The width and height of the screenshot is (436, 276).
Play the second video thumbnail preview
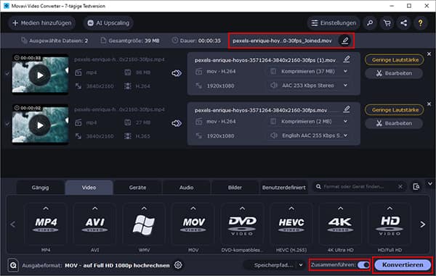click(40, 125)
